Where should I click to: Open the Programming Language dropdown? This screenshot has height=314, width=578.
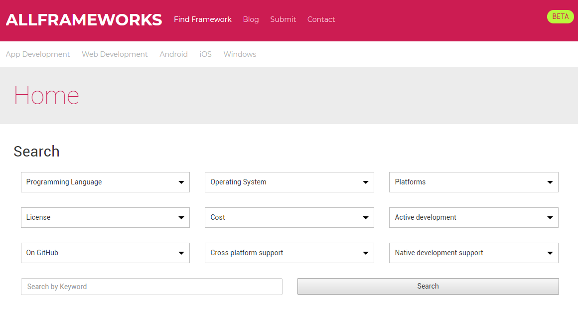105,182
